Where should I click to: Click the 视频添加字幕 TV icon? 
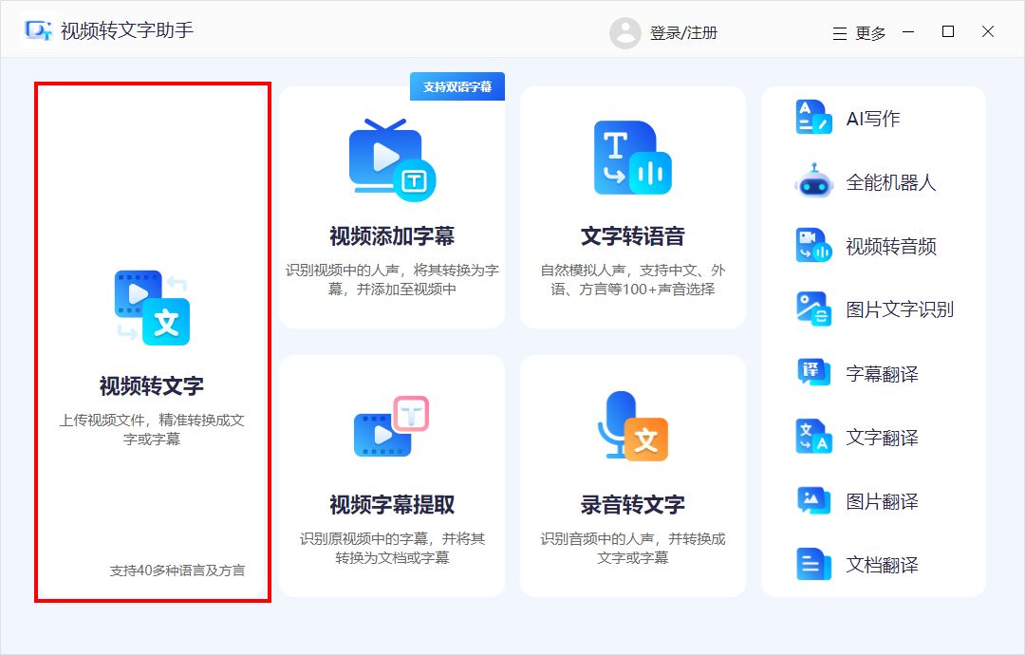click(392, 159)
